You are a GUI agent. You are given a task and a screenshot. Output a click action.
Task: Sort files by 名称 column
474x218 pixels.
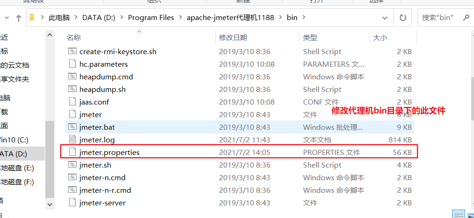(73, 37)
